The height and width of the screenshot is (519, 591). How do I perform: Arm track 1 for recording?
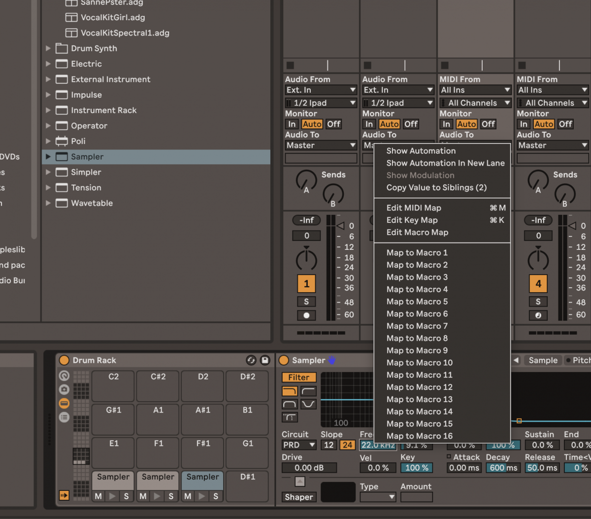[x=306, y=315]
